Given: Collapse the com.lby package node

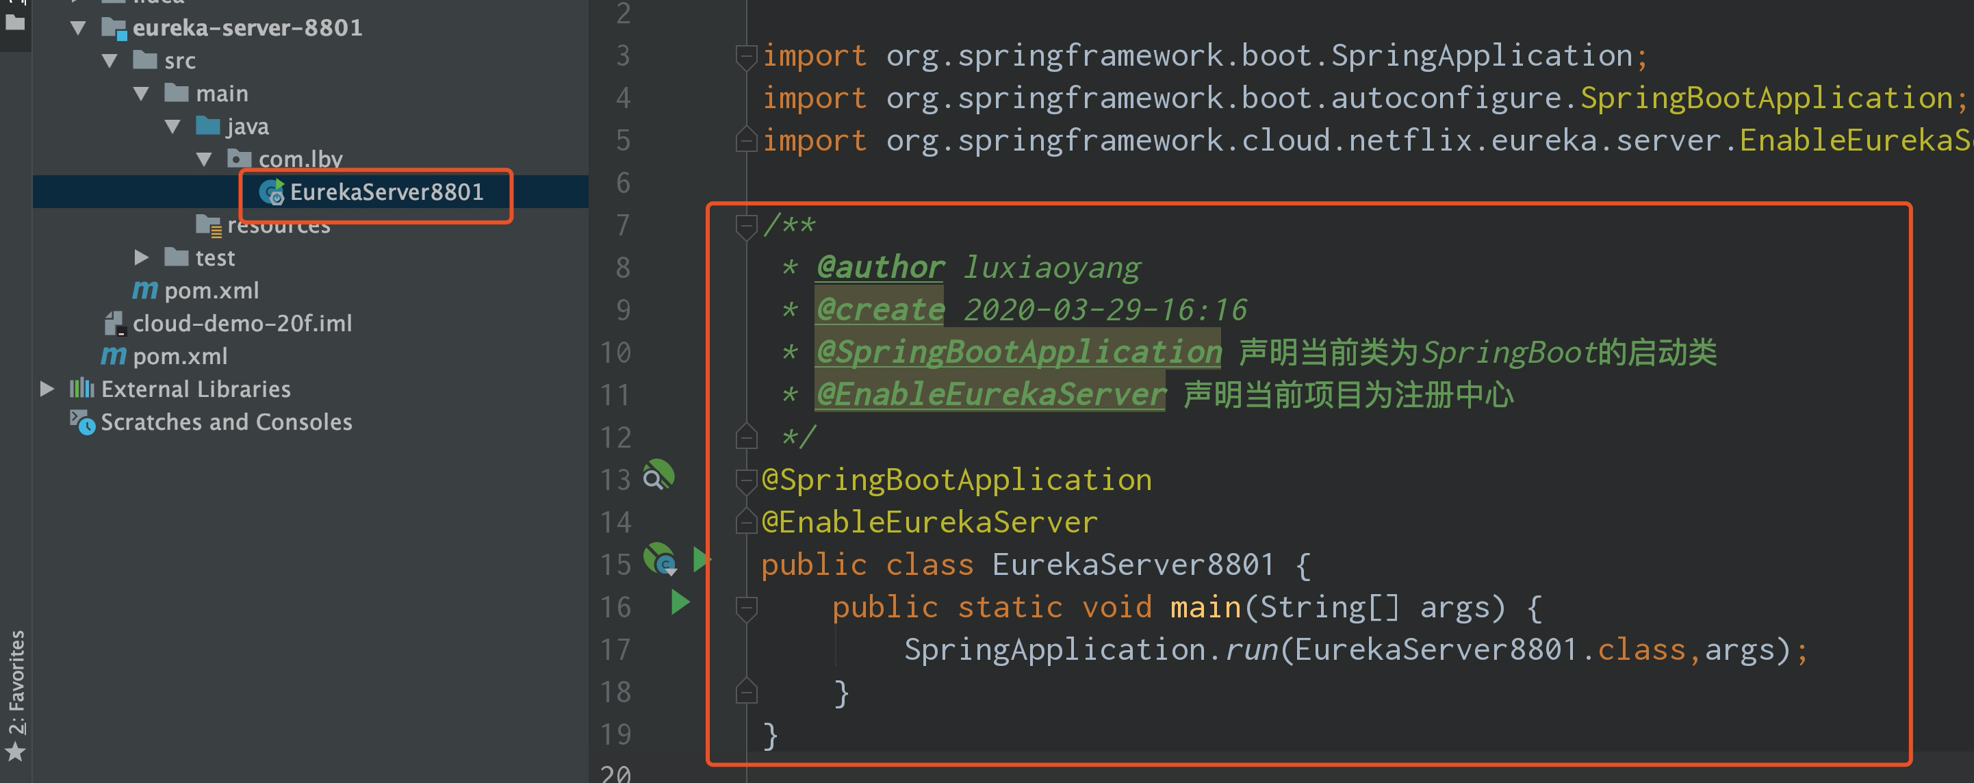Looking at the screenshot, I should coord(204,159).
